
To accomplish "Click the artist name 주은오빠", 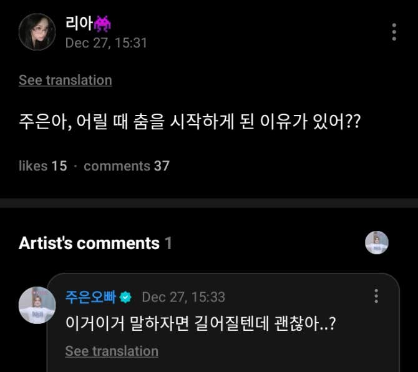I will 90,296.
